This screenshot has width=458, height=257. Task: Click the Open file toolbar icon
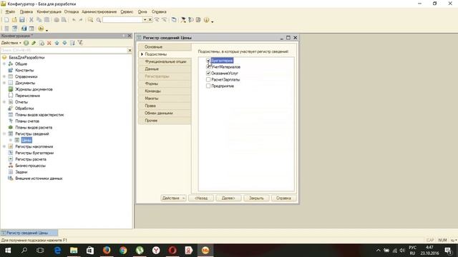coord(14,20)
